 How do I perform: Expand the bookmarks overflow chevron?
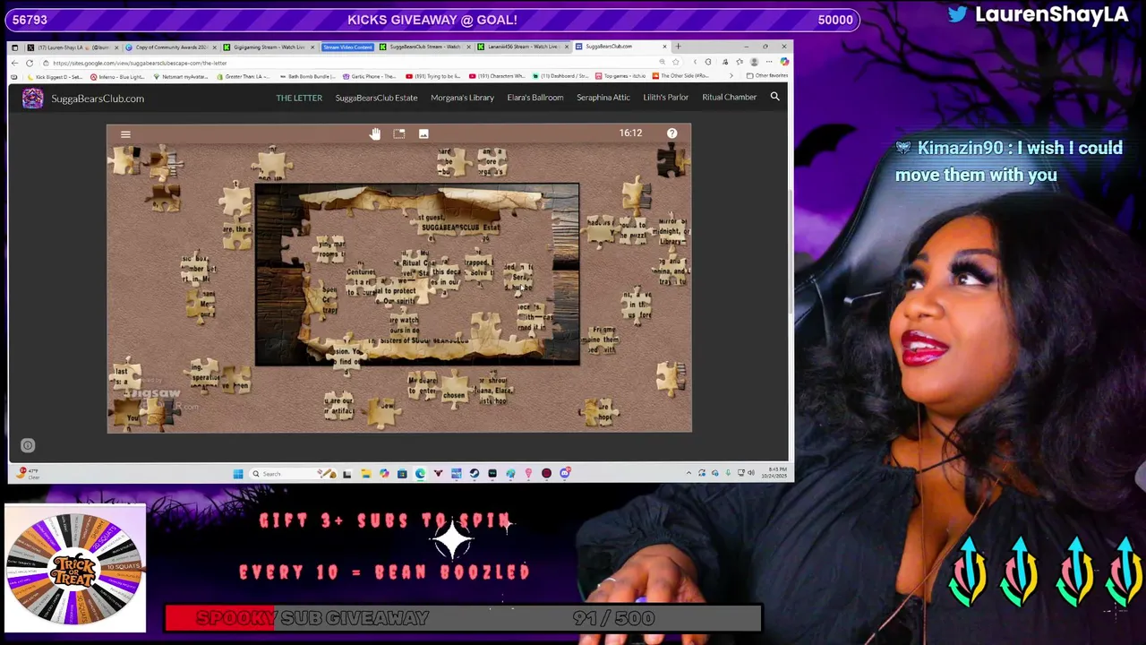(x=731, y=76)
